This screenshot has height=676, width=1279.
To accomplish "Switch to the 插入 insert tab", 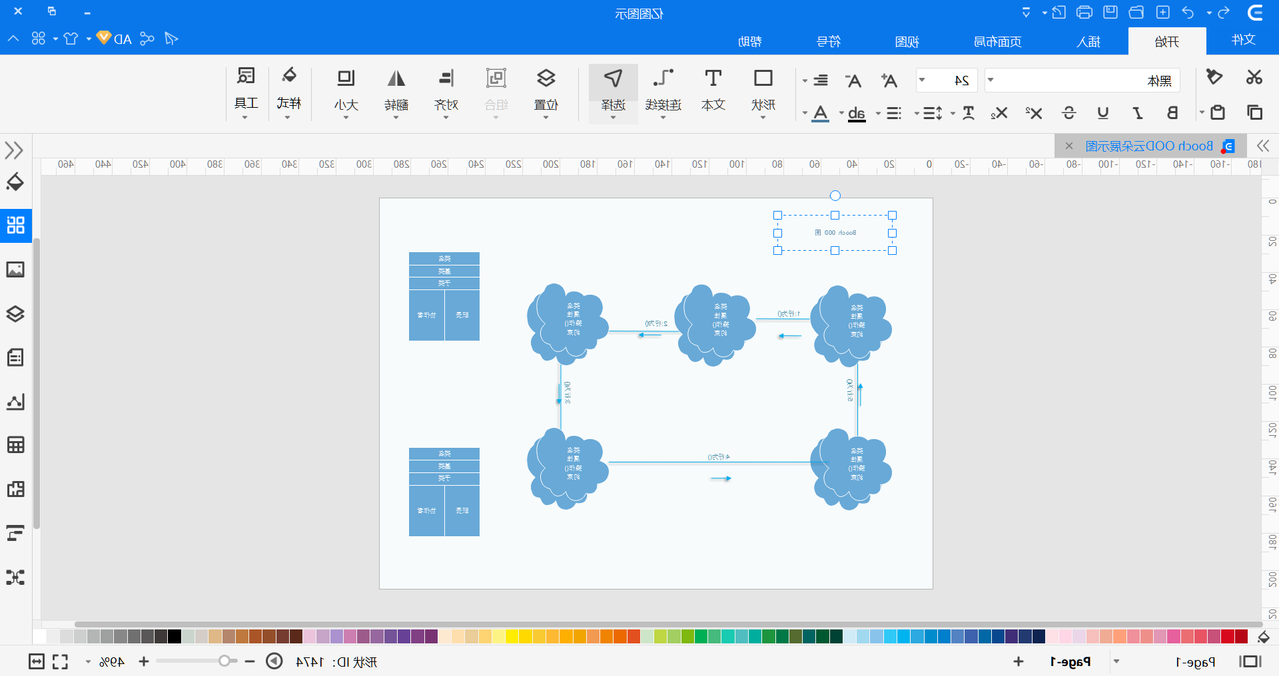I will pyautogui.click(x=1088, y=41).
